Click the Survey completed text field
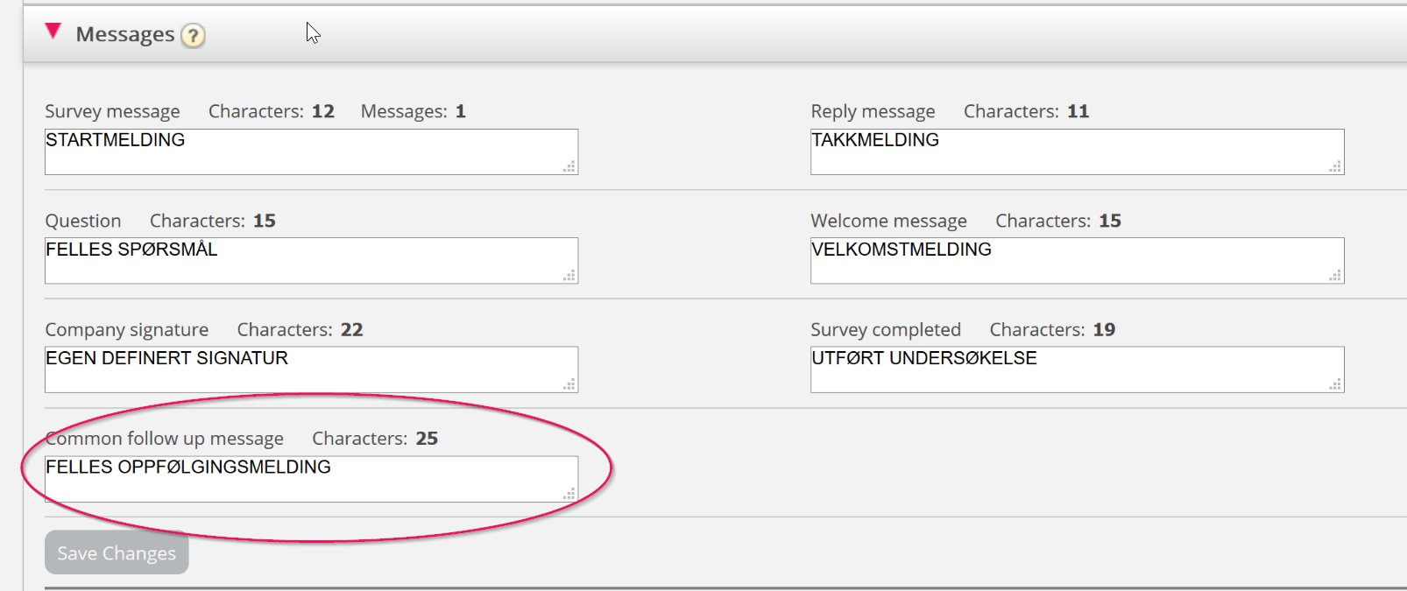The width and height of the screenshot is (1407, 591). (x=1077, y=369)
